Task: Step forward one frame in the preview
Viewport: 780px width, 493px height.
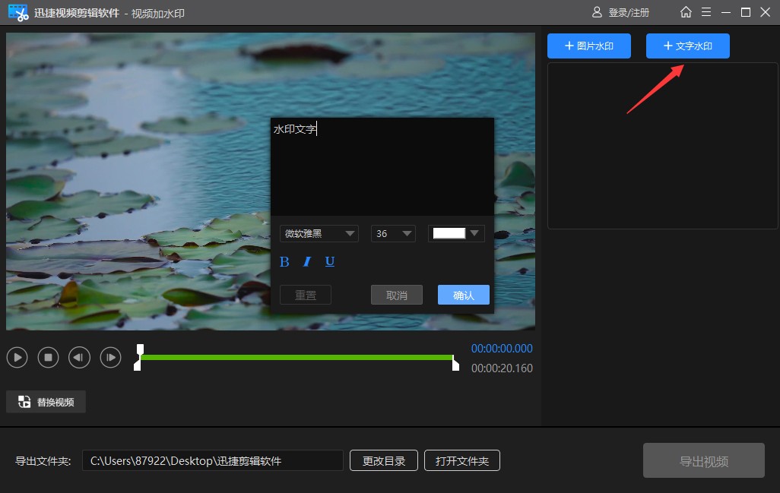Action: click(110, 357)
